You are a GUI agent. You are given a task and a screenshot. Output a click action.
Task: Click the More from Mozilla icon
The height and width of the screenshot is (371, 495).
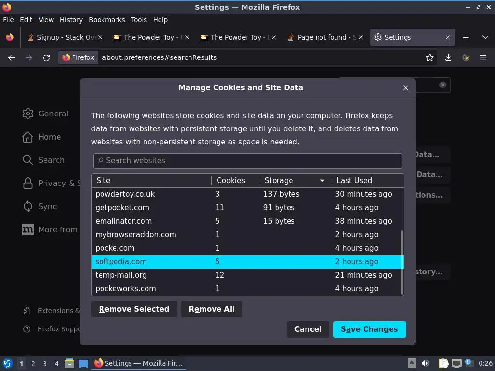point(28,229)
